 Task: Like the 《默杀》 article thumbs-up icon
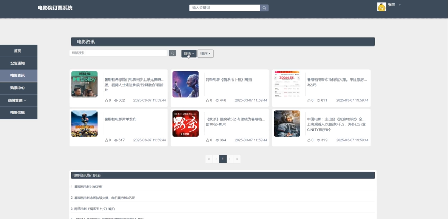pos(208,140)
